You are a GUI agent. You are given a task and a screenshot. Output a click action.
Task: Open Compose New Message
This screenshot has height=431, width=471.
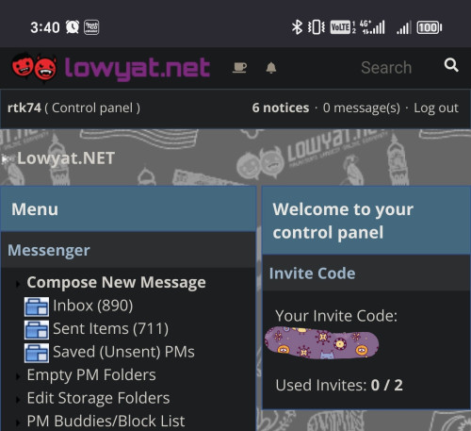(x=116, y=282)
